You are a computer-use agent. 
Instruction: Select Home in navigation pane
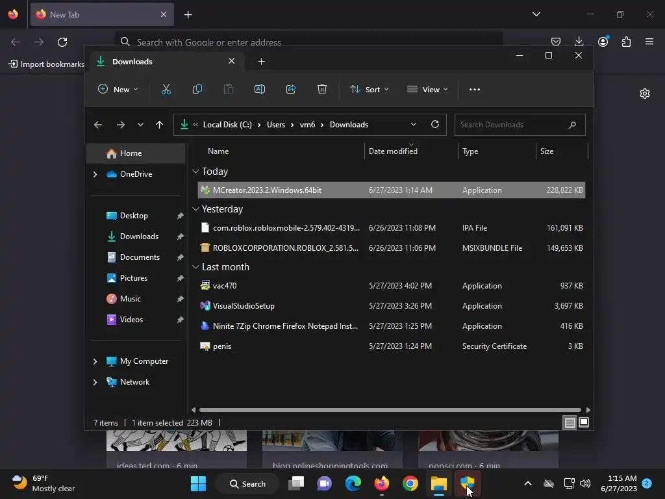click(x=136, y=153)
